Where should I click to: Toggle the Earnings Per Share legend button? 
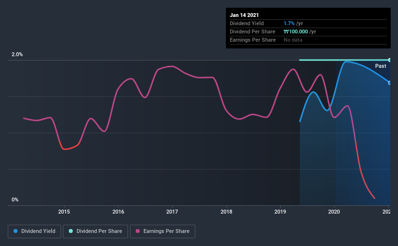[162, 231]
